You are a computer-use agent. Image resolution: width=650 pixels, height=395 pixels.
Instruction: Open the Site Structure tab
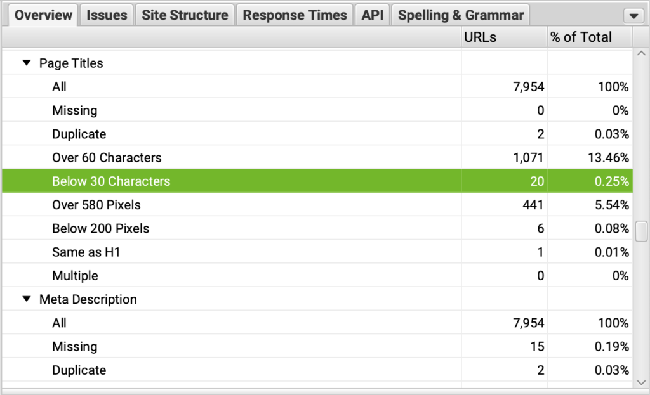[185, 15]
